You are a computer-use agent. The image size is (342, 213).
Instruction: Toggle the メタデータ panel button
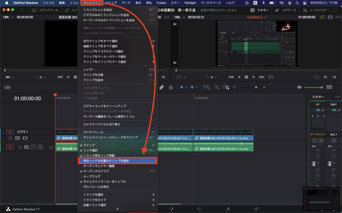click(286, 10)
